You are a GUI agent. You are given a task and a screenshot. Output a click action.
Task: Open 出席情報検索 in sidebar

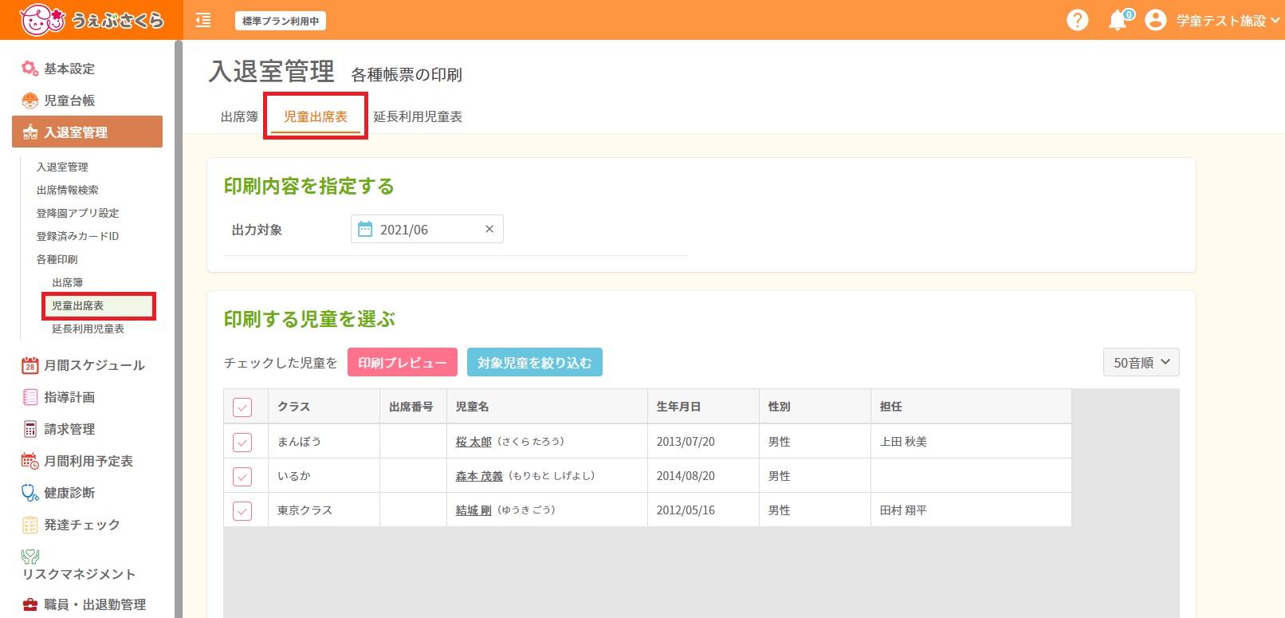(68, 190)
